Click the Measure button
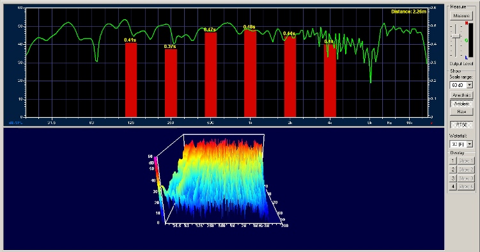The height and width of the screenshot is (252, 480). pos(461,15)
